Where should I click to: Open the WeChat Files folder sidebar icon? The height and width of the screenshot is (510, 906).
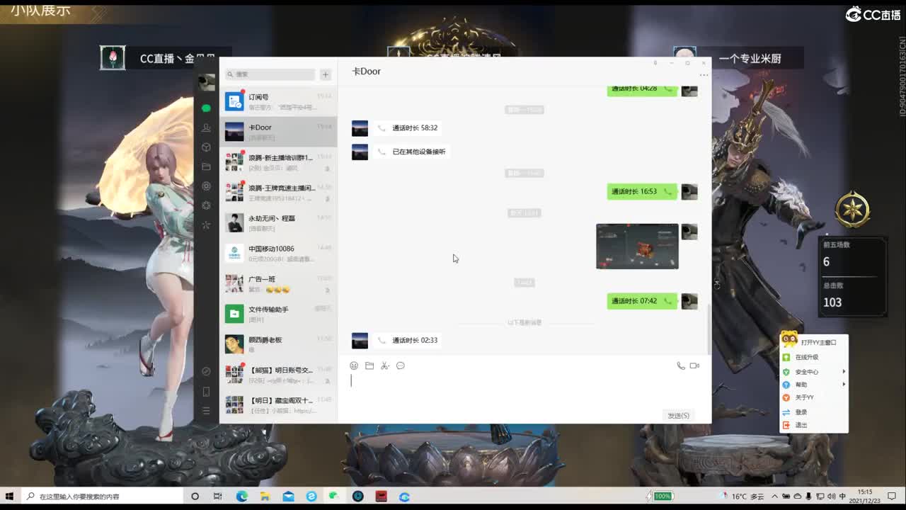(206, 166)
